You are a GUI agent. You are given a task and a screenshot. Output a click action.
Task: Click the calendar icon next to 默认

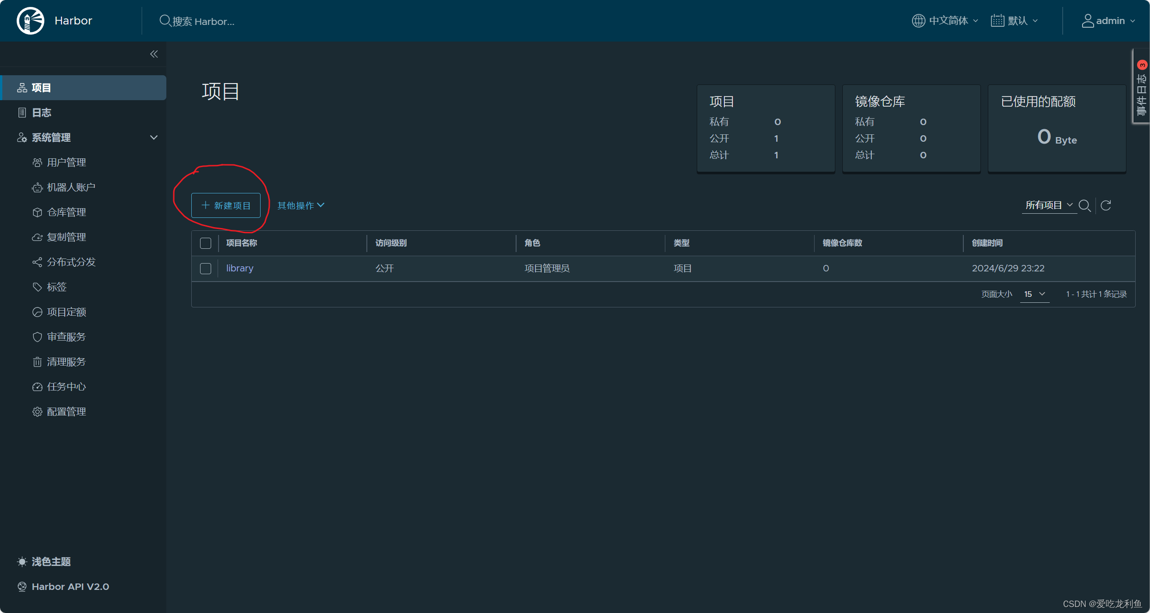[x=998, y=21]
